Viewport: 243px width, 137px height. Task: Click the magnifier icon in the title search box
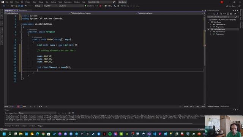[114, 2]
